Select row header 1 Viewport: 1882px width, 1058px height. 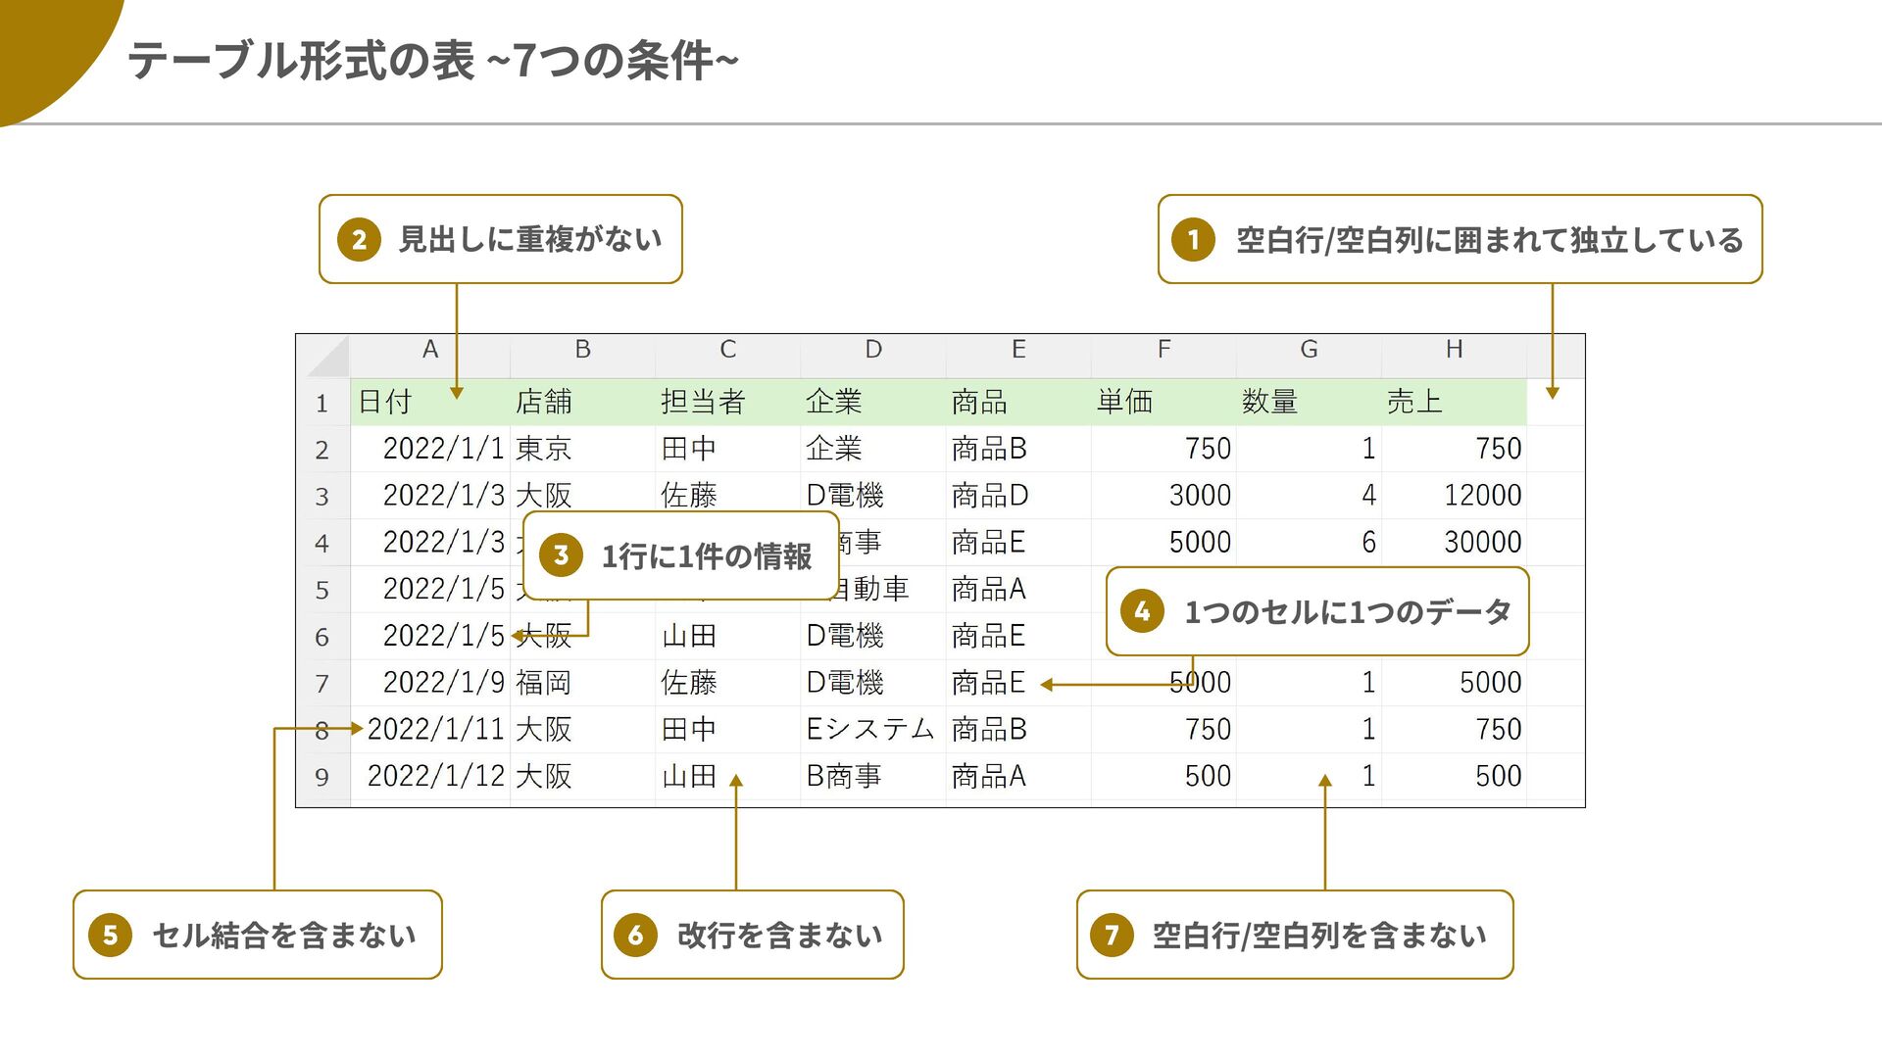coord(322,403)
